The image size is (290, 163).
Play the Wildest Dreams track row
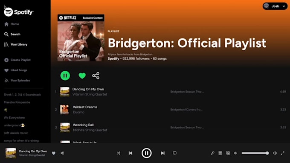(x=170, y=110)
